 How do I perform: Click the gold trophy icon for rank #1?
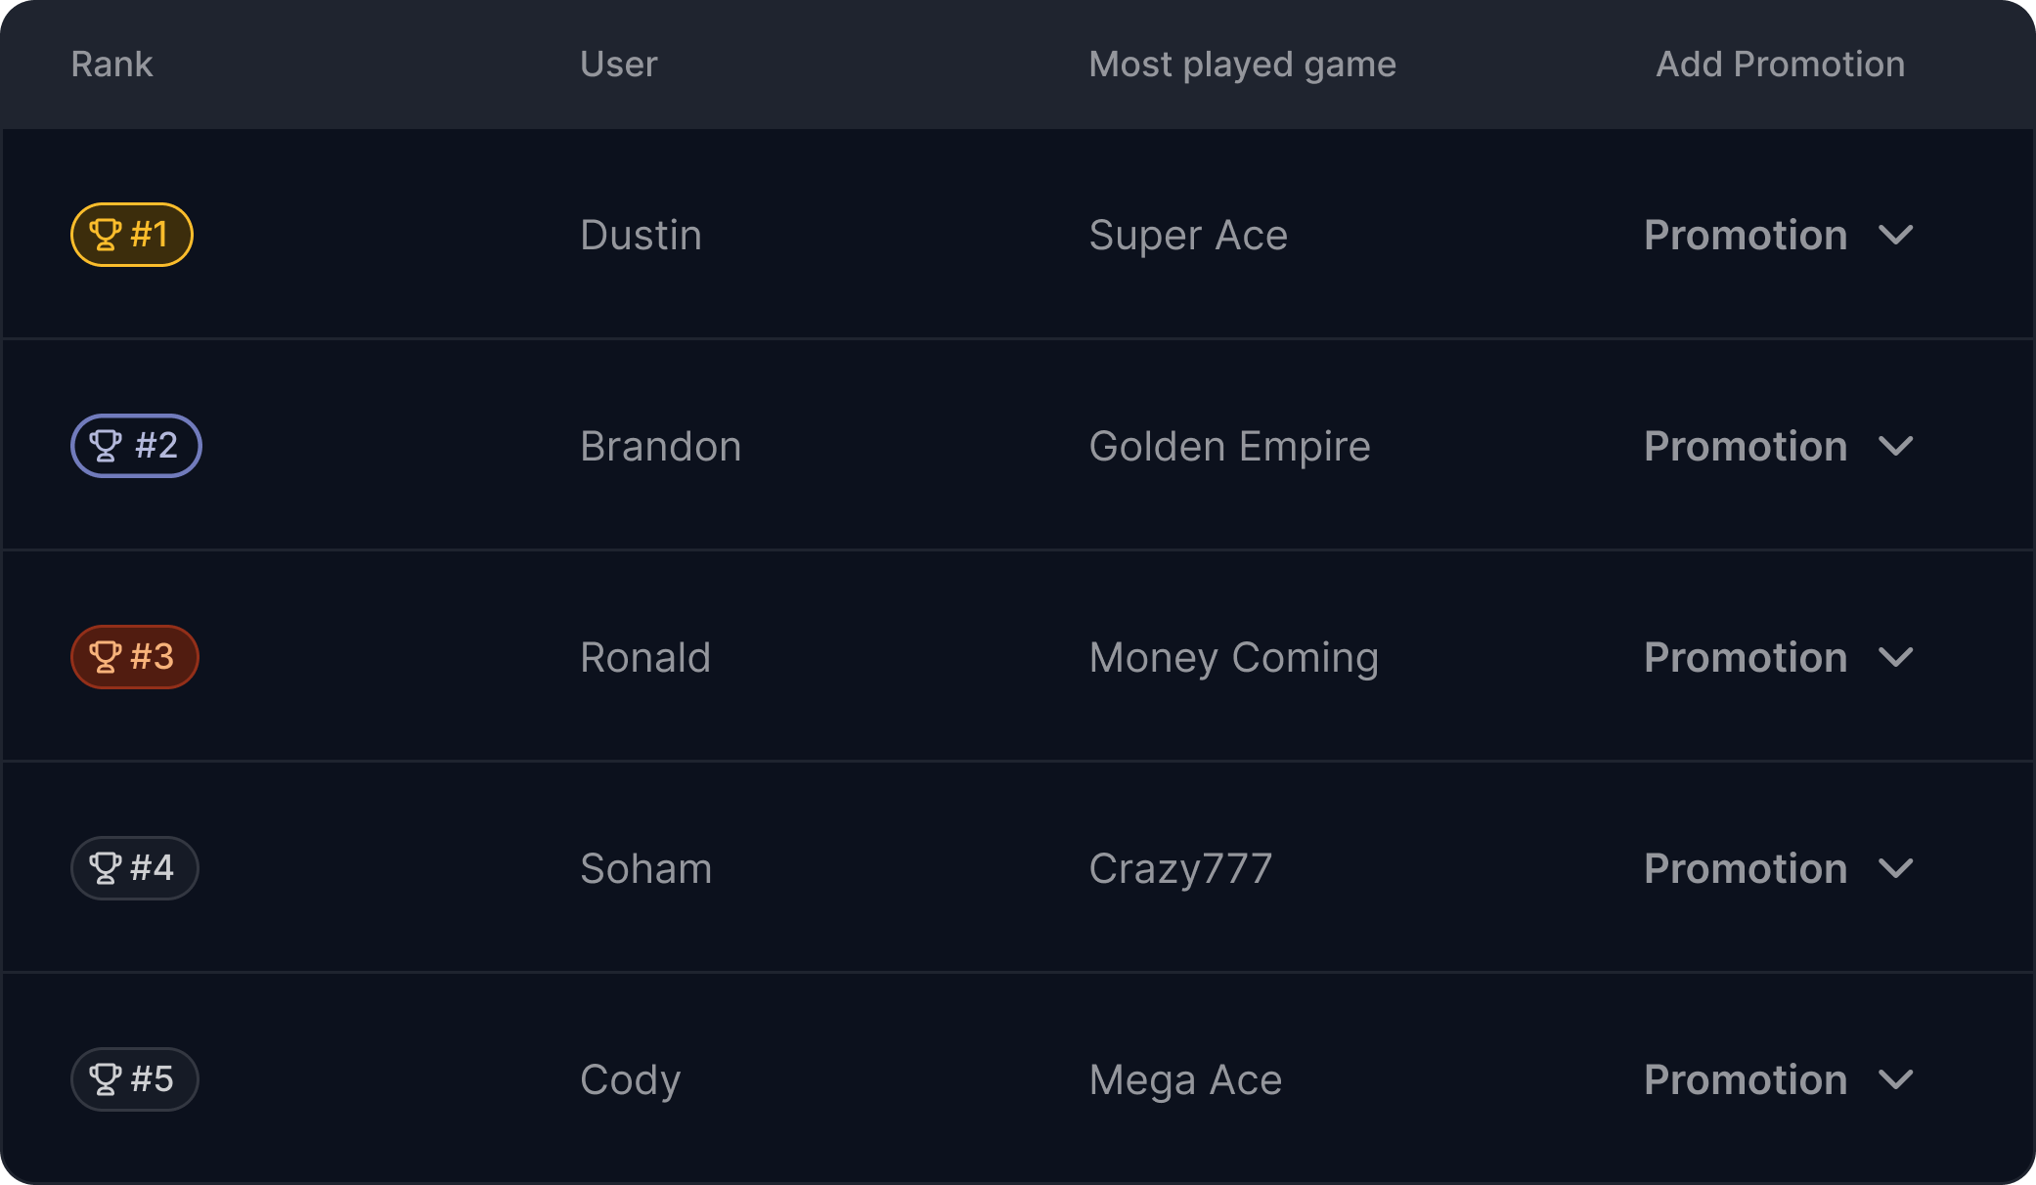(105, 235)
